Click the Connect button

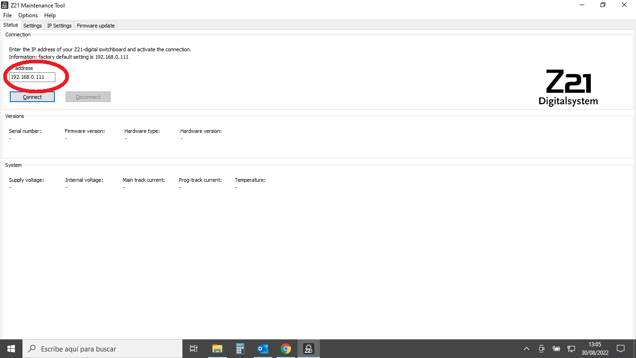pyautogui.click(x=33, y=97)
